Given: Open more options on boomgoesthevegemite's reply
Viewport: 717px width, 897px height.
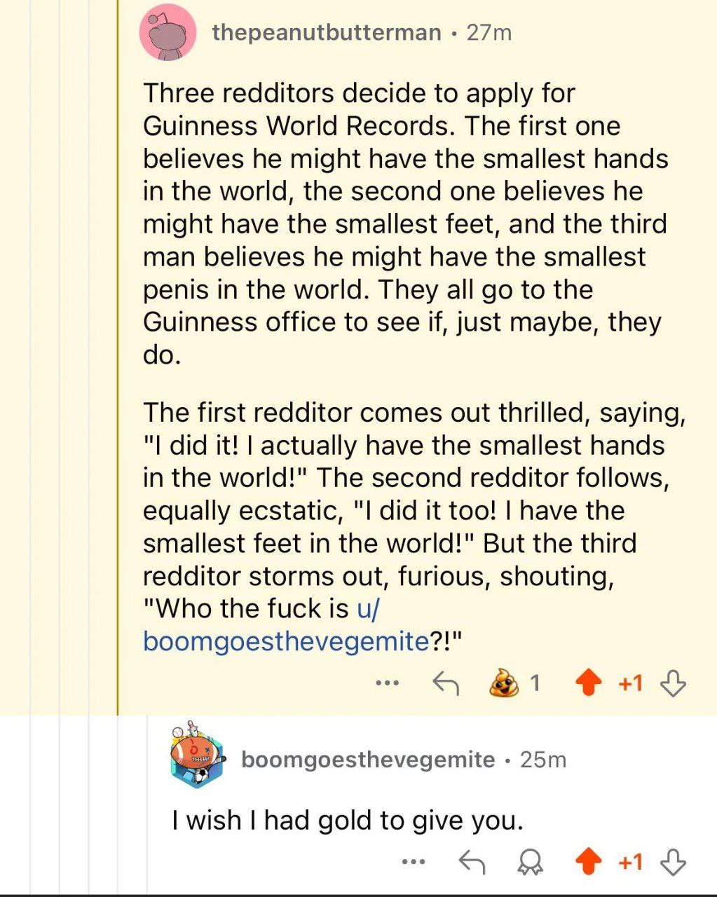Looking at the screenshot, I should pos(414,862).
